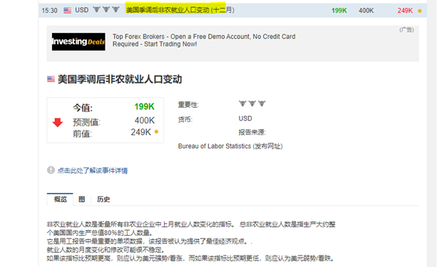Click the 15:30 time in the event row
445x267 pixels.
(49, 11)
